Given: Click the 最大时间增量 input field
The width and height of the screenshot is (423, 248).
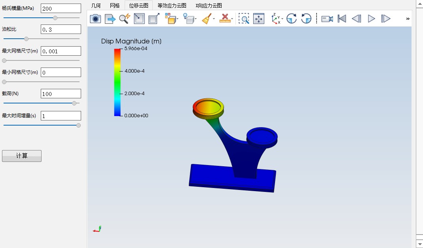Looking at the screenshot, I should point(61,116).
